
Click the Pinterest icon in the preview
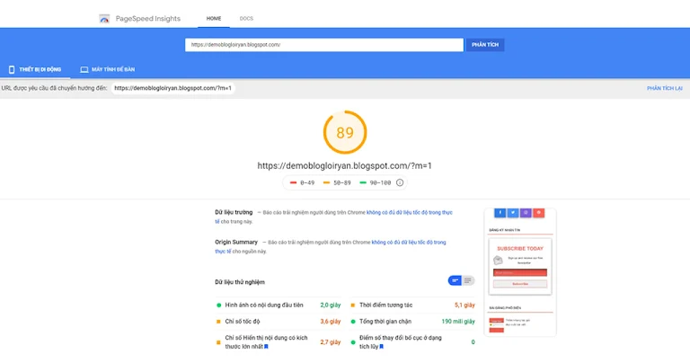[539, 213]
